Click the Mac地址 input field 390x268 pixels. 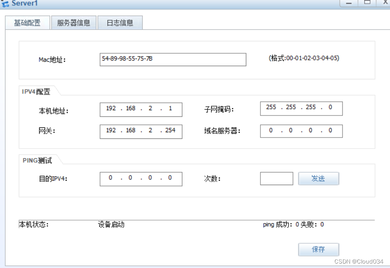(173, 60)
